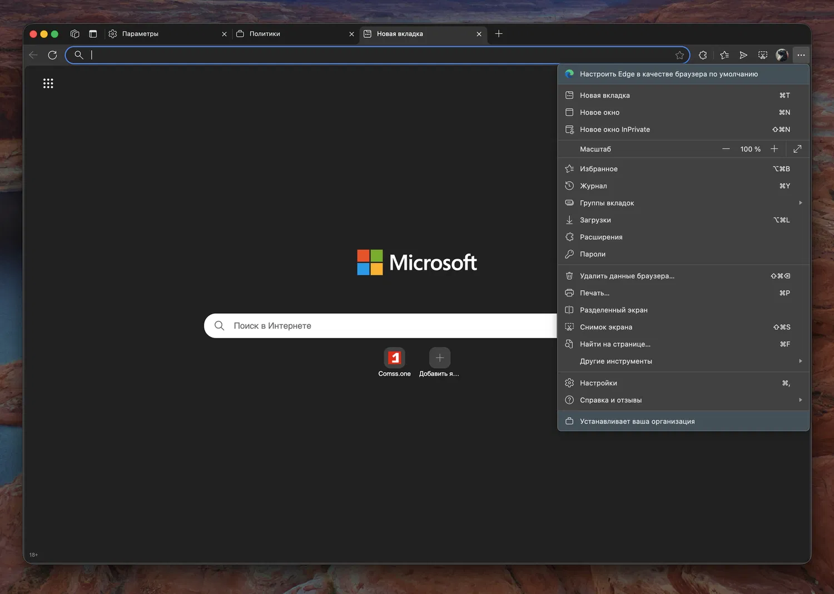834x594 pixels.
Task: Choose Снимок экрана from the menu
Action: coord(683,327)
